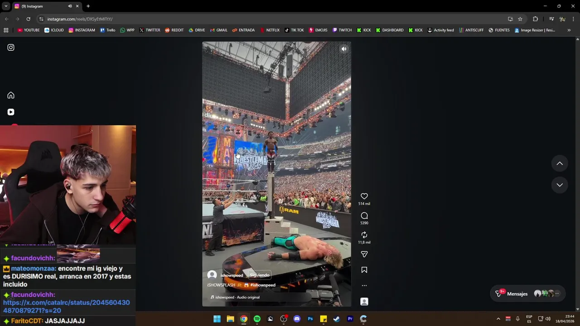Open audio thumbnail below the reel actions
This screenshot has height=326, width=580.
364,302
